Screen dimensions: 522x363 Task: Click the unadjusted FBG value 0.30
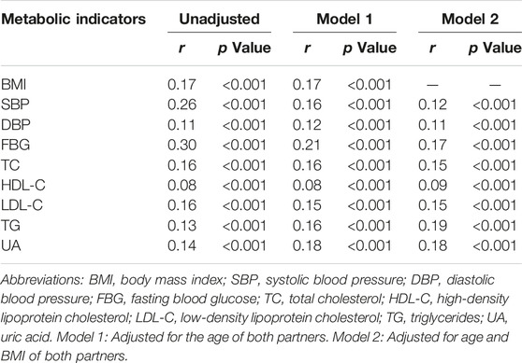pos(182,145)
